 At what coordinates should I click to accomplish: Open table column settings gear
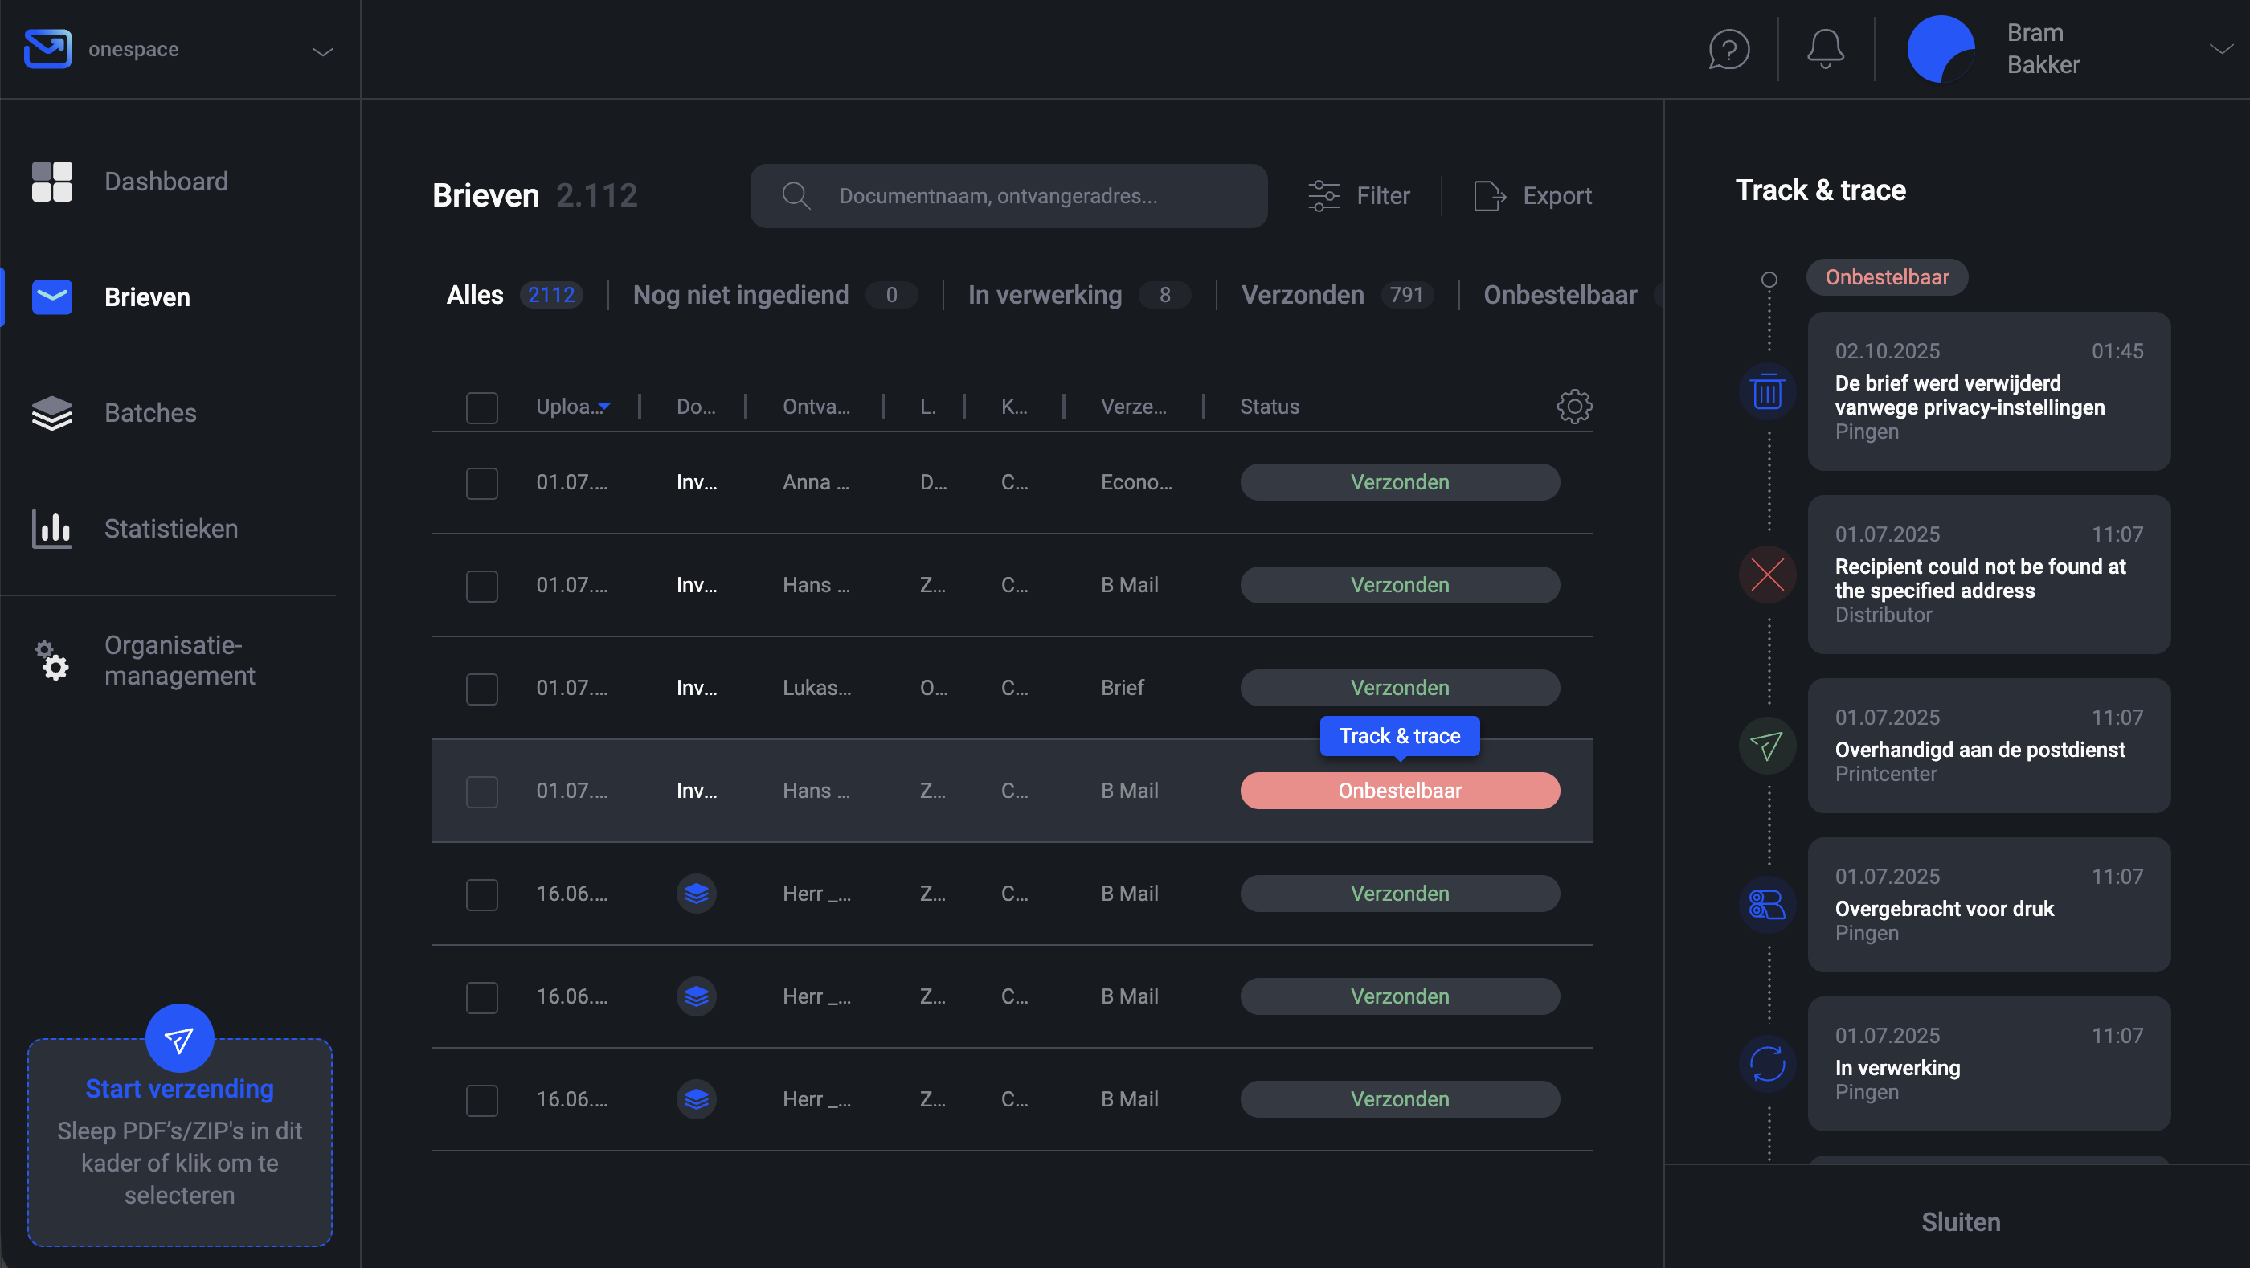coord(1574,406)
